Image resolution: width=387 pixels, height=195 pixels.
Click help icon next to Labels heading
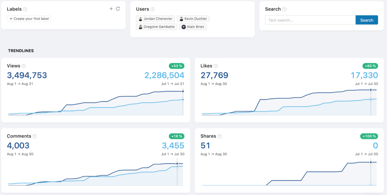[25, 9]
